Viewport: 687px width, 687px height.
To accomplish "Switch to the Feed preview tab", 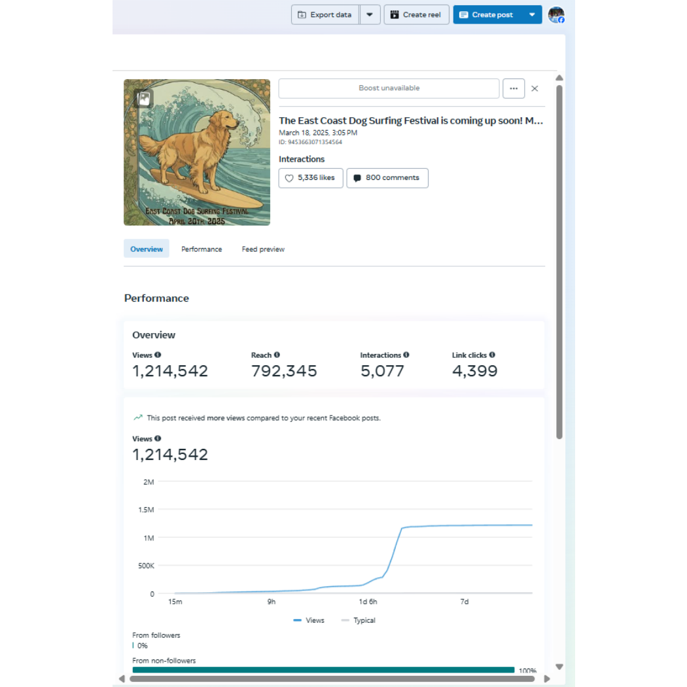I will coord(263,249).
